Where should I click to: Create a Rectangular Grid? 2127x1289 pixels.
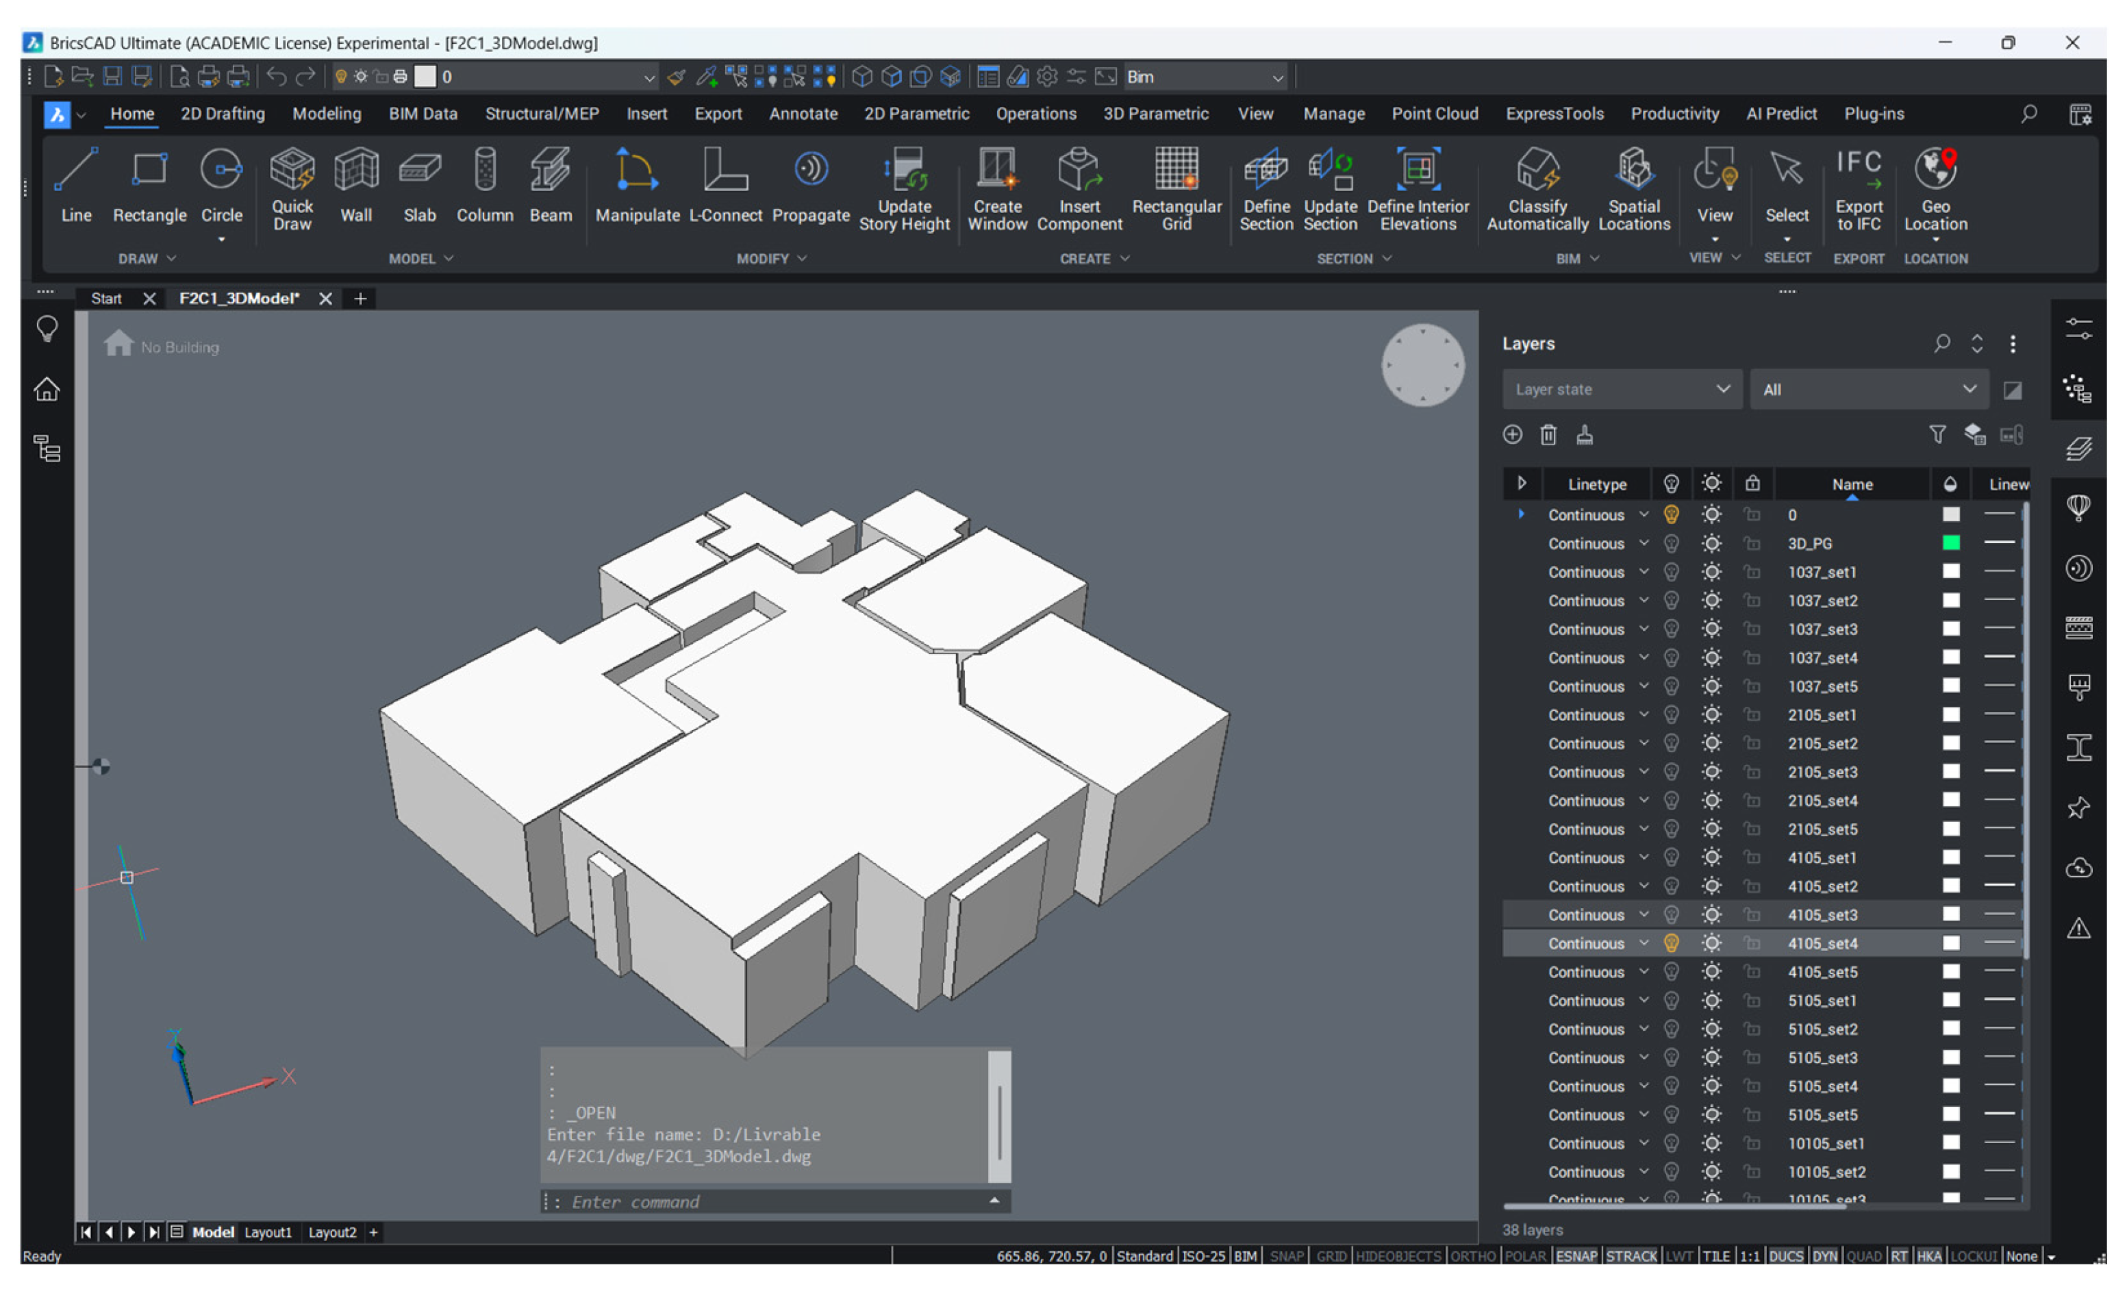[1176, 188]
